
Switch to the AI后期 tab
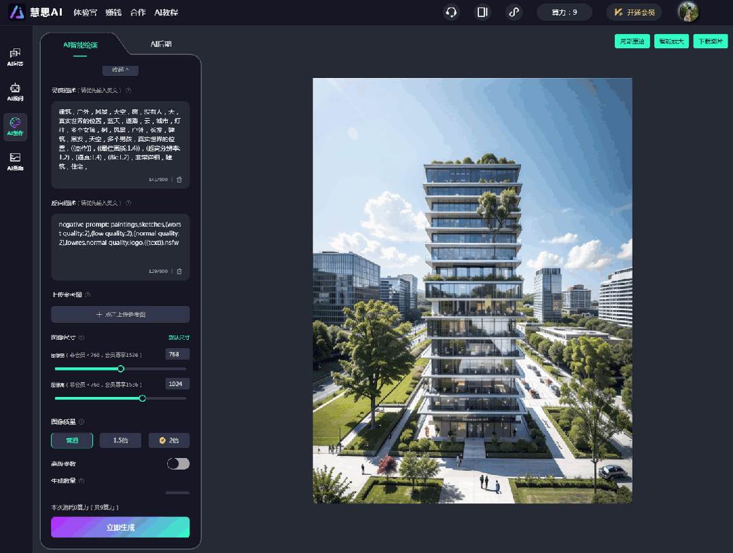[x=161, y=45]
